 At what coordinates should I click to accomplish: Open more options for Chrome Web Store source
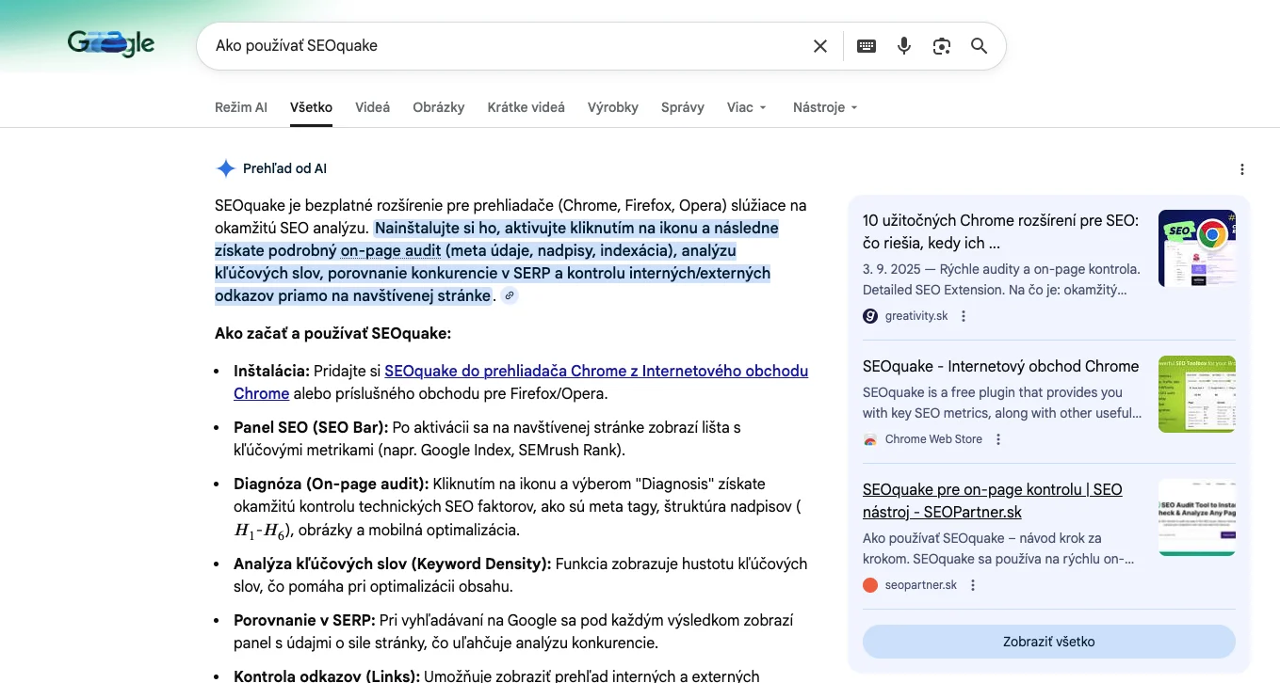coord(998,439)
